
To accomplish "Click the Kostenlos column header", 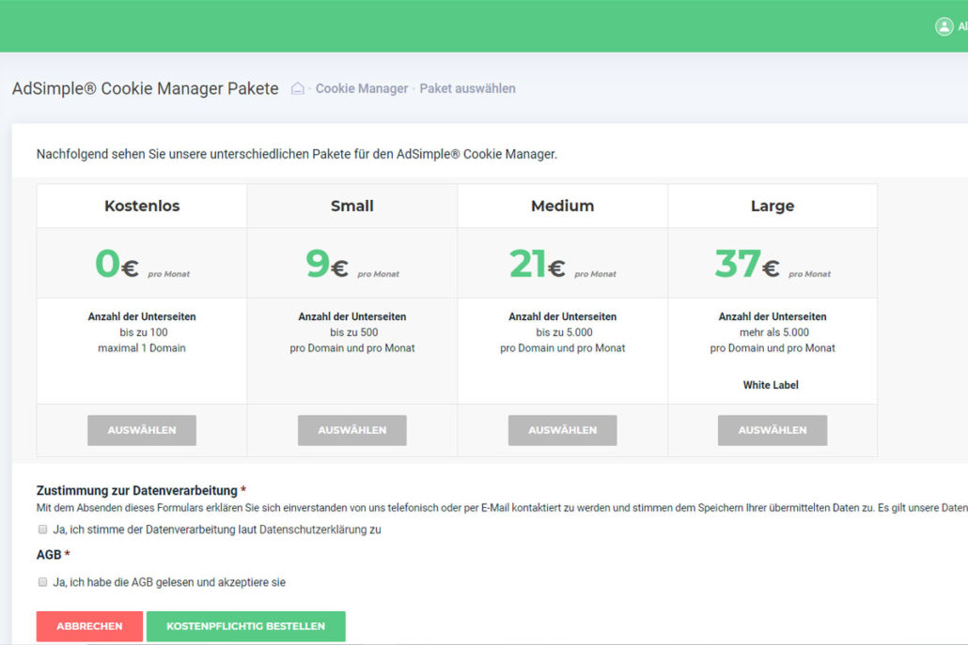I will [x=142, y=206].
